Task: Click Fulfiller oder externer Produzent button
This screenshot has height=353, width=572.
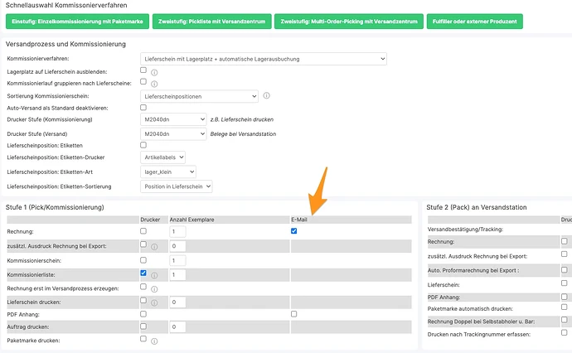Action: pyautogui.click(x=475, y=22)
